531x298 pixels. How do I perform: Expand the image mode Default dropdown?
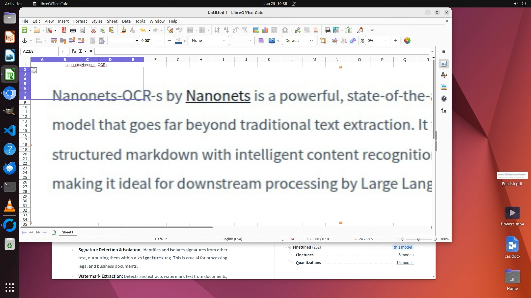coord(311,41)
